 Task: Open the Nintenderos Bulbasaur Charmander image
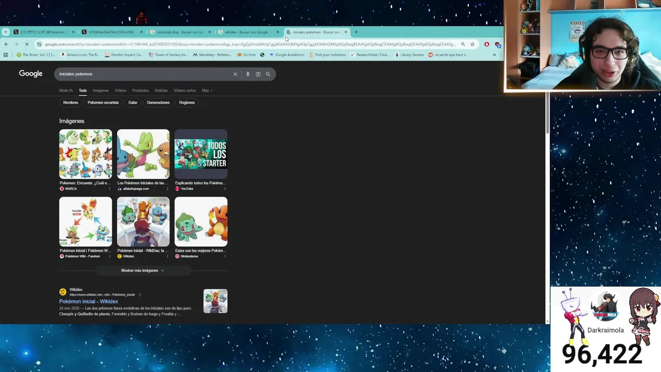click(x=201, y=222)
